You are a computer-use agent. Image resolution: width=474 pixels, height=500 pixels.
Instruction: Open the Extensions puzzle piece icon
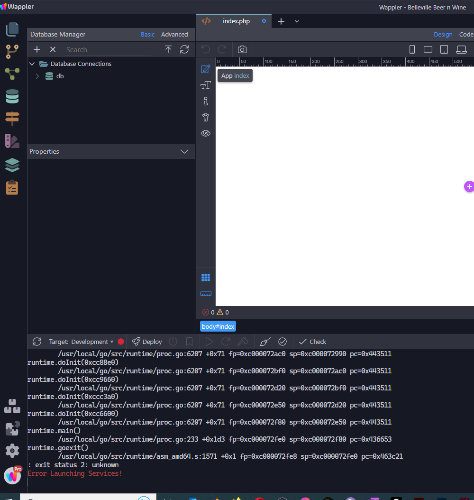[12, 428]
